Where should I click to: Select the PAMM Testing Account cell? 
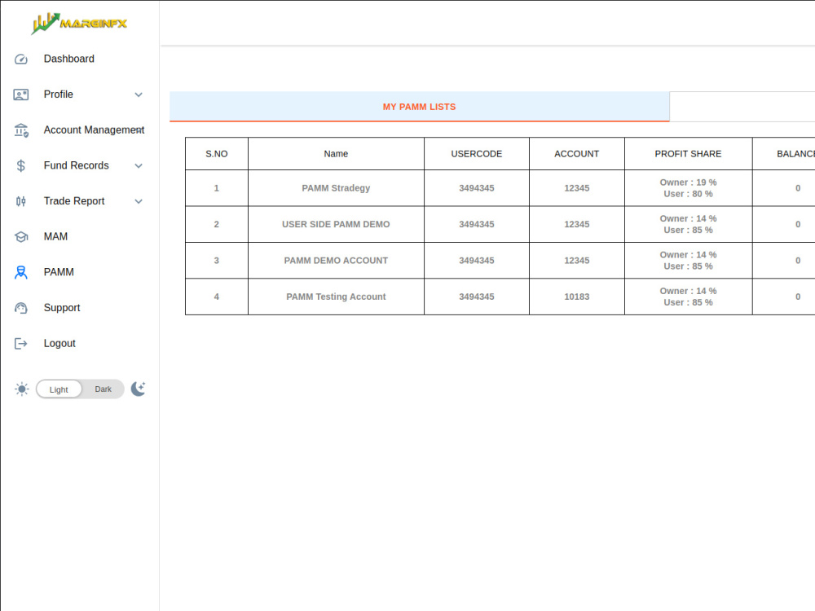pos(336,297)
